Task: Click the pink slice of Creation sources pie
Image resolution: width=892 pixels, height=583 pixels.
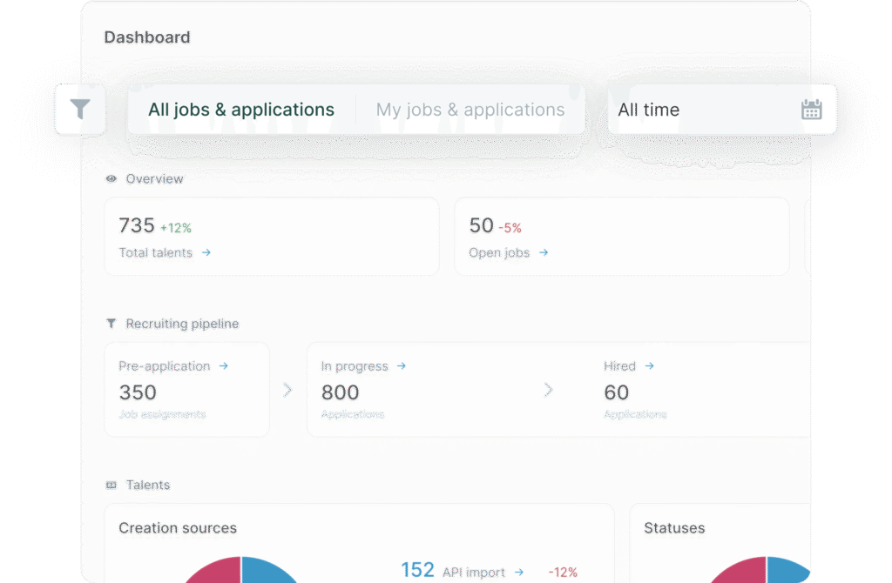Action: pyautogui.click(x=216, y=571)
